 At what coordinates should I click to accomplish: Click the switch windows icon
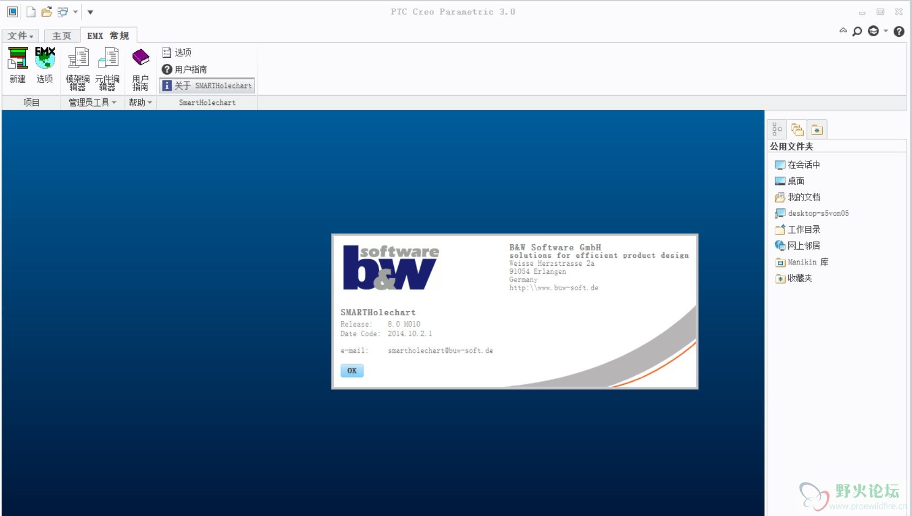pyautogui.click(x=63, y=11)
